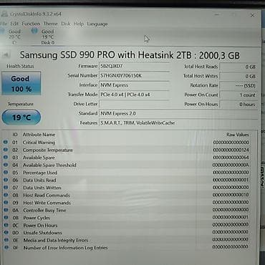
Task: Select the Host Read Commands attribute name
Action: 47,196
